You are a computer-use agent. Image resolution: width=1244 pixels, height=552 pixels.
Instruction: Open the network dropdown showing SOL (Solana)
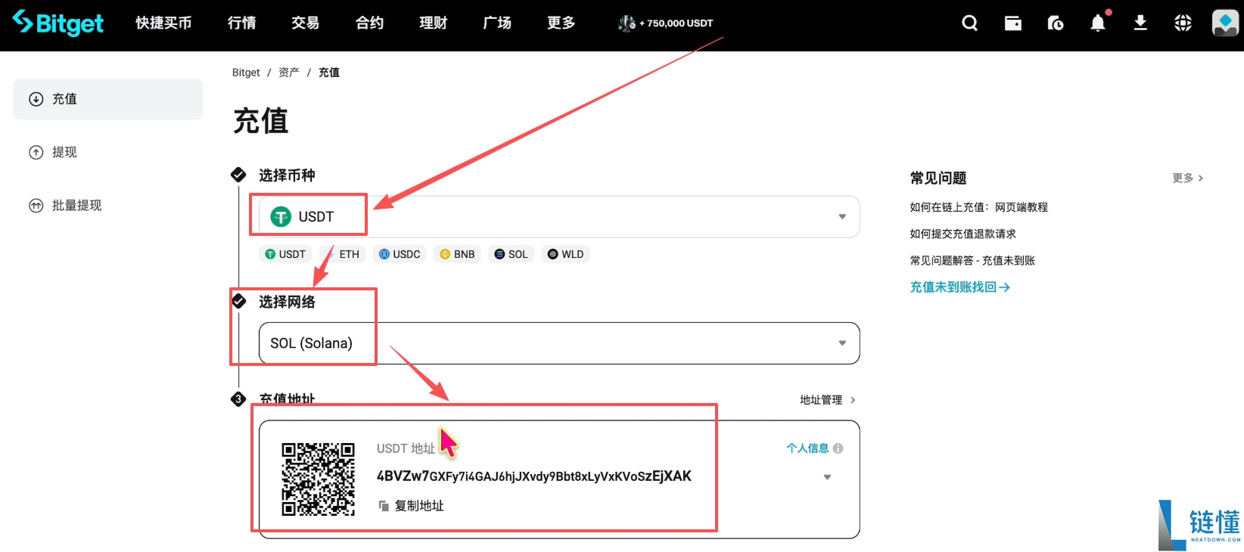(559, 343)
